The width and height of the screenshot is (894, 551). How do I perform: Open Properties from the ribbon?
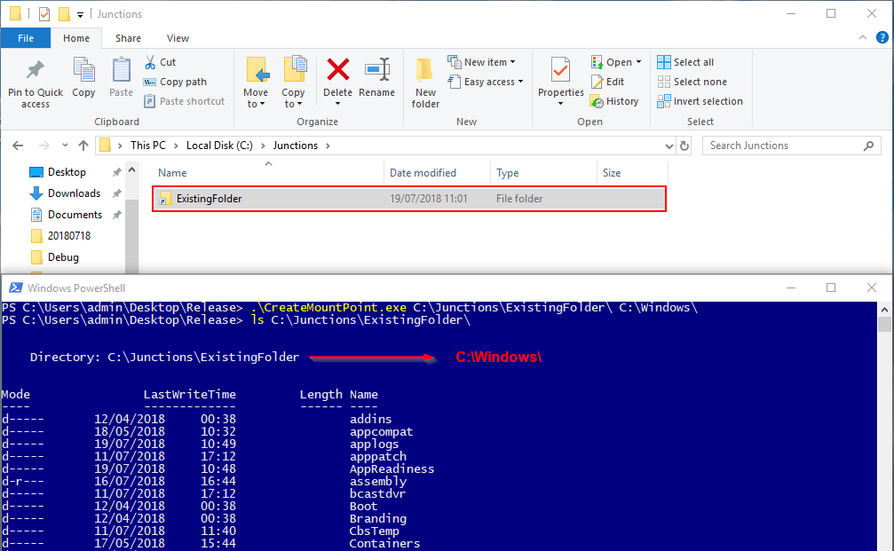560,71
